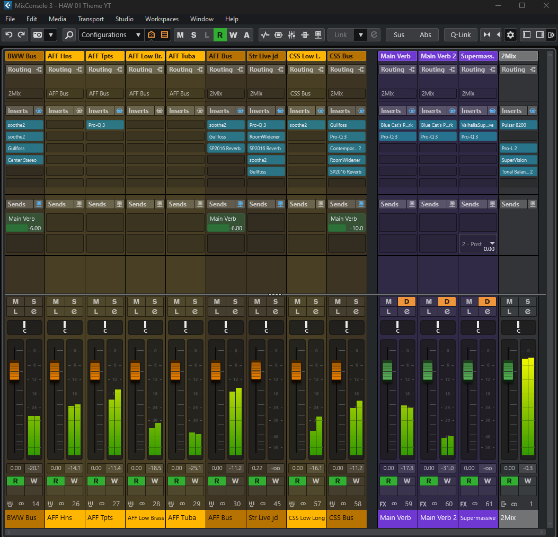
Task: Click the volume value field of Str Live jd
Action: click(257, 468)
